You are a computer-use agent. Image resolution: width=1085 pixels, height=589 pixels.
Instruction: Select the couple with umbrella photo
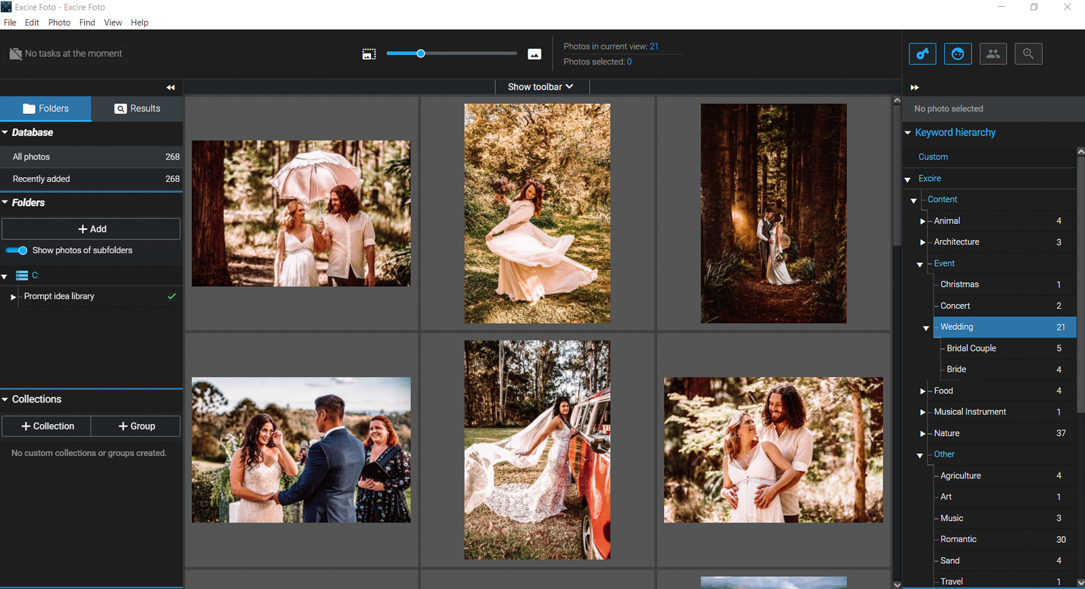point(301,213)
